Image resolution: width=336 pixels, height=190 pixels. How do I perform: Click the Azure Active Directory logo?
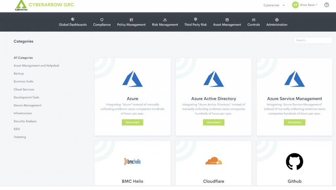pyautogui.click(x=213, y=79)
